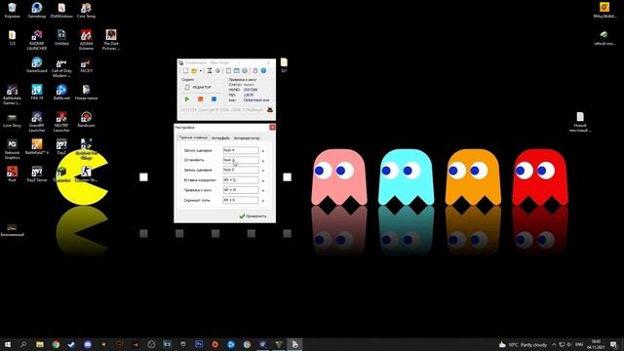Select the Core Temp desktop icon
The height and width of the screenshot is (351, 624).
pyautogui.click(x=86, y=11)
